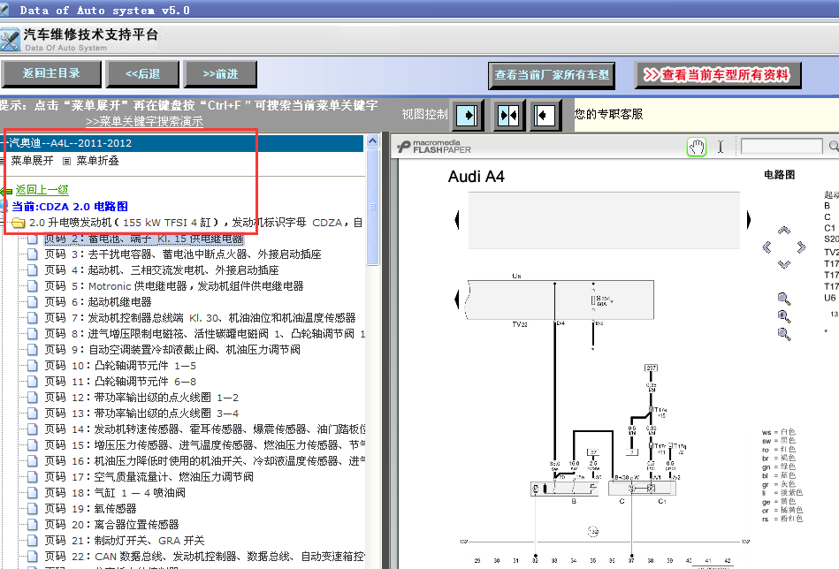
Task: Click the list icon next to 菜单折叠
Action: pos(66,161)
